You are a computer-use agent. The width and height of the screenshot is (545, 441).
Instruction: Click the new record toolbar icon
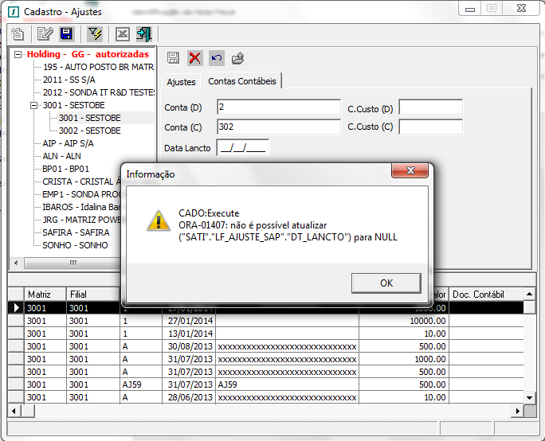pos(18,33)
